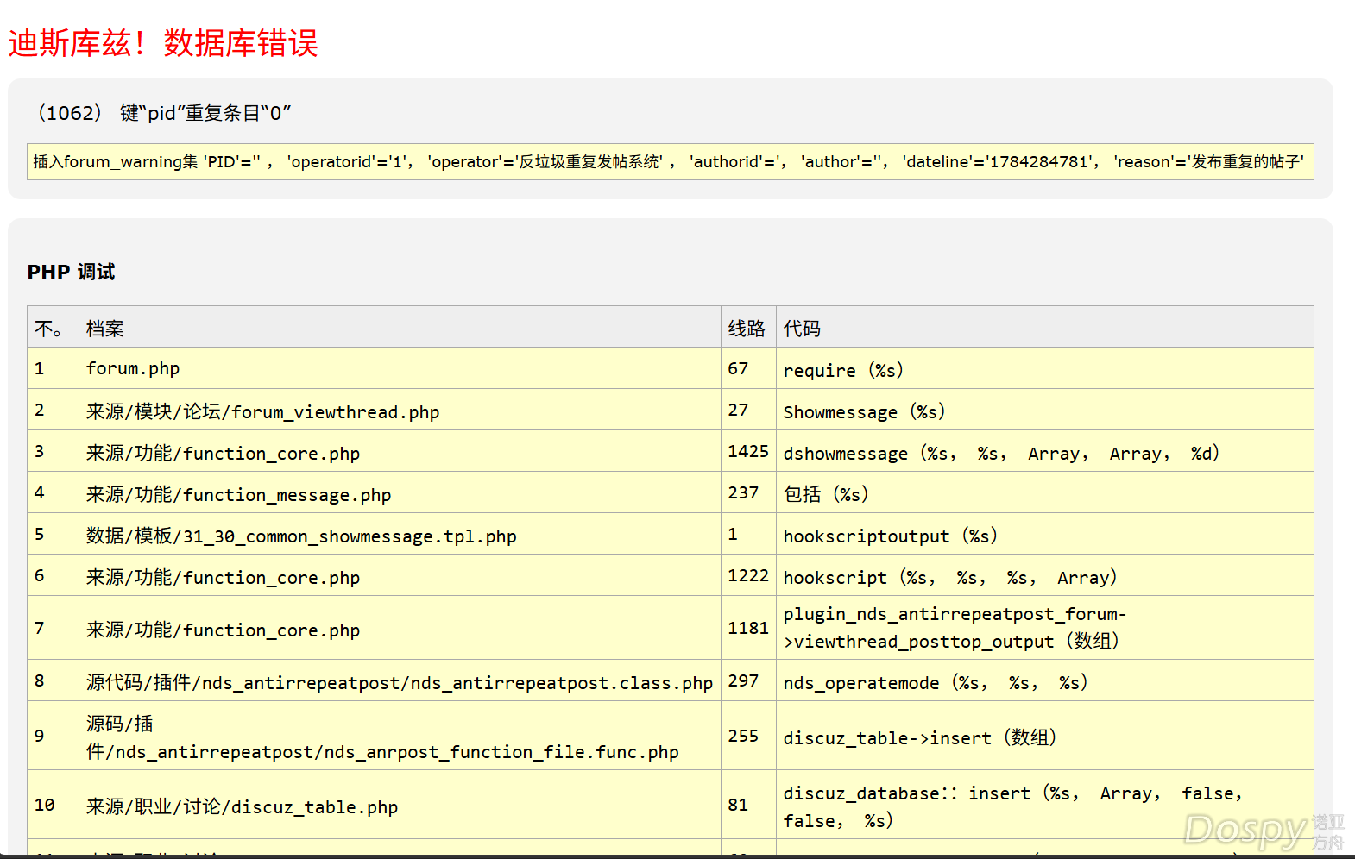This screenshot has height=859, width=1355.
Task: Select the nds_antirrepeatpost.class.php file cell
Action: click(400, 680)
